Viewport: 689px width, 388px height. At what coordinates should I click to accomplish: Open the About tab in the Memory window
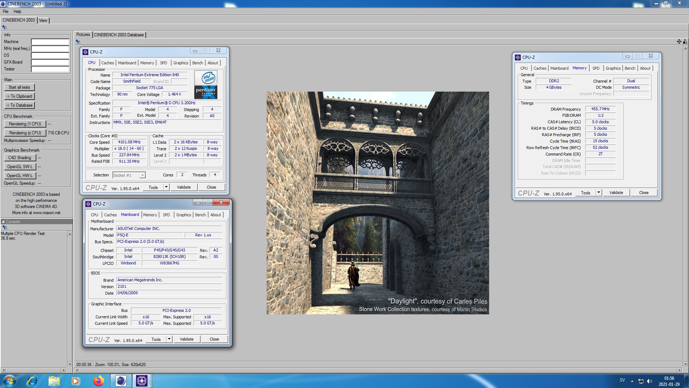[645, 68]
